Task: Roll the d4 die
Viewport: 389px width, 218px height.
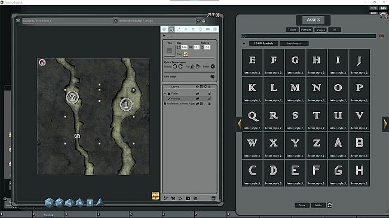Action: coord(100,203)
